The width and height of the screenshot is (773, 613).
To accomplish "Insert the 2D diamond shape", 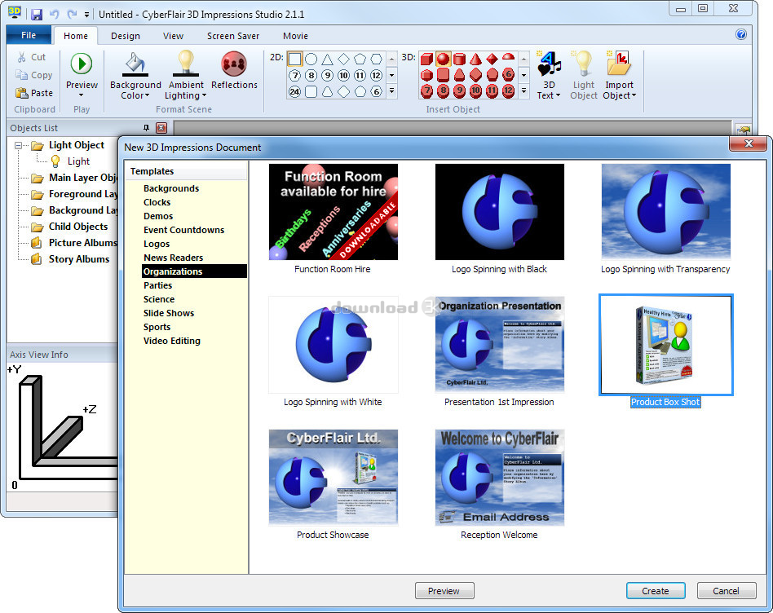I will pyautogui.click(x=343, y=60).
